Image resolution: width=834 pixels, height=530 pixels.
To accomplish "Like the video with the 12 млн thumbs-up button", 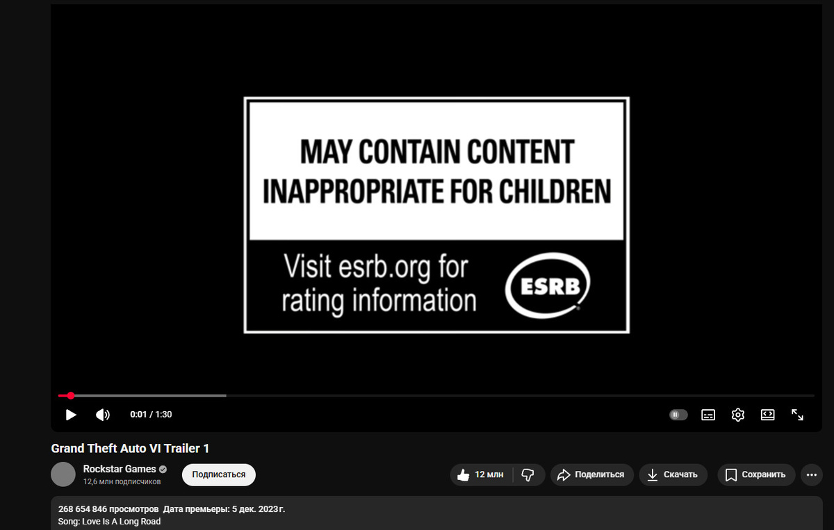I will pyautogui.click(x=482, y=474).
